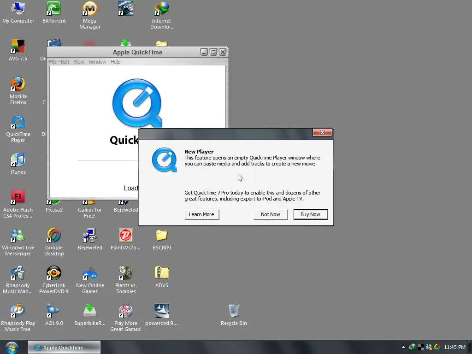Image resolution: width=472 pixels, height=354 pixels.
Task: Open Help menu in Apple QuickTime
Action: coord(115,62)
